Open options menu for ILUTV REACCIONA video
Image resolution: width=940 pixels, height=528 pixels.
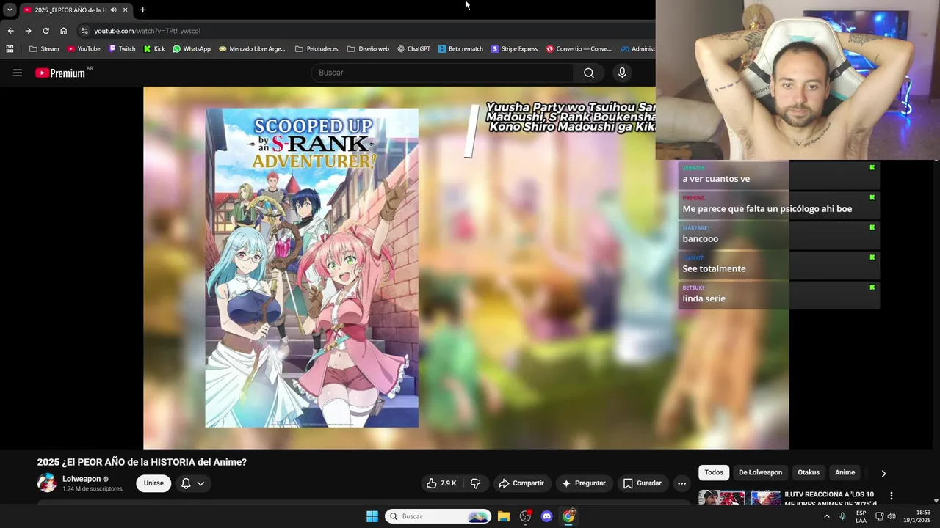coord(892,496)
